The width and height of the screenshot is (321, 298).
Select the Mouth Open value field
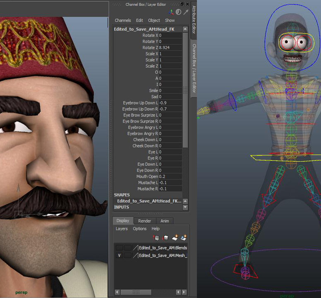(x=170, y=177)
